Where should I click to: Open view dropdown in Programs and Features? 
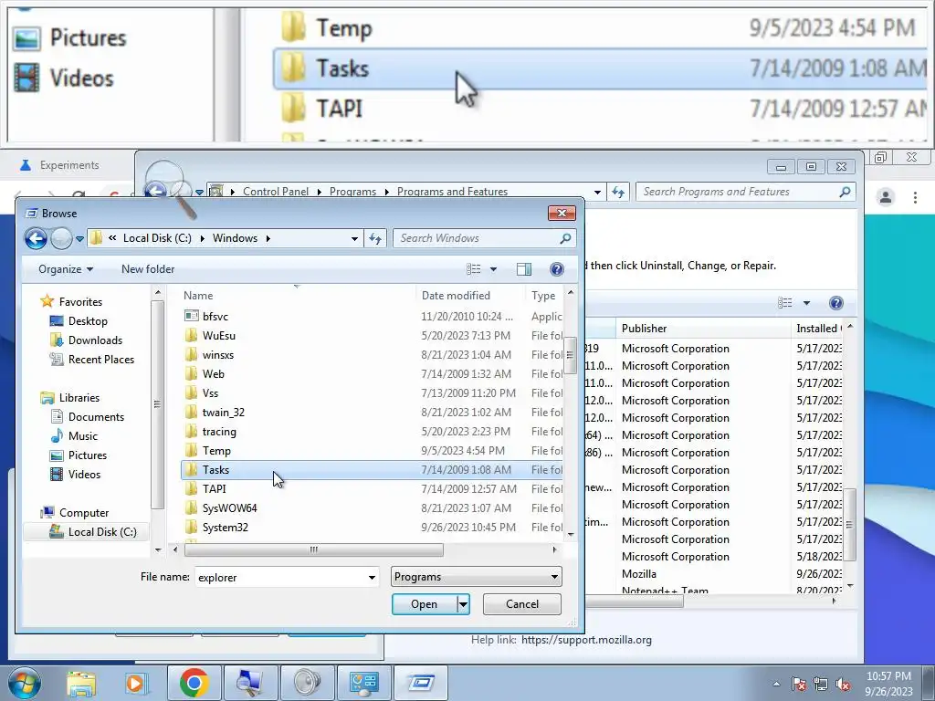coord(806,303)
